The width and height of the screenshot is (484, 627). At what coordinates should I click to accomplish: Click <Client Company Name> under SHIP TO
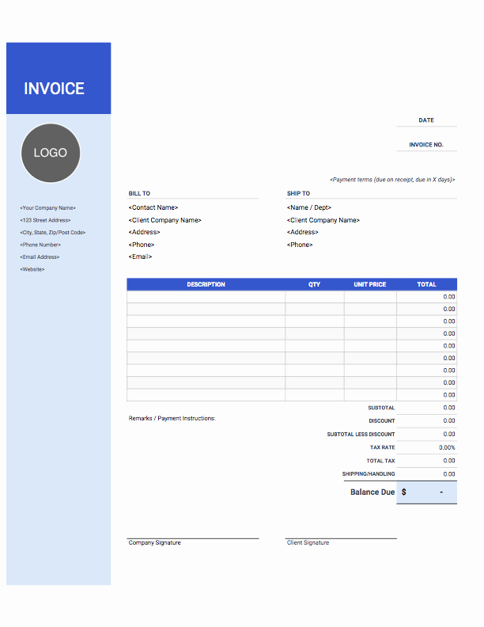[x=323, y=220]
